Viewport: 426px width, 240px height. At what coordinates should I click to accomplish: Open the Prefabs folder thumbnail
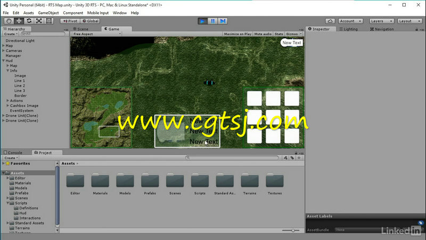150,180
